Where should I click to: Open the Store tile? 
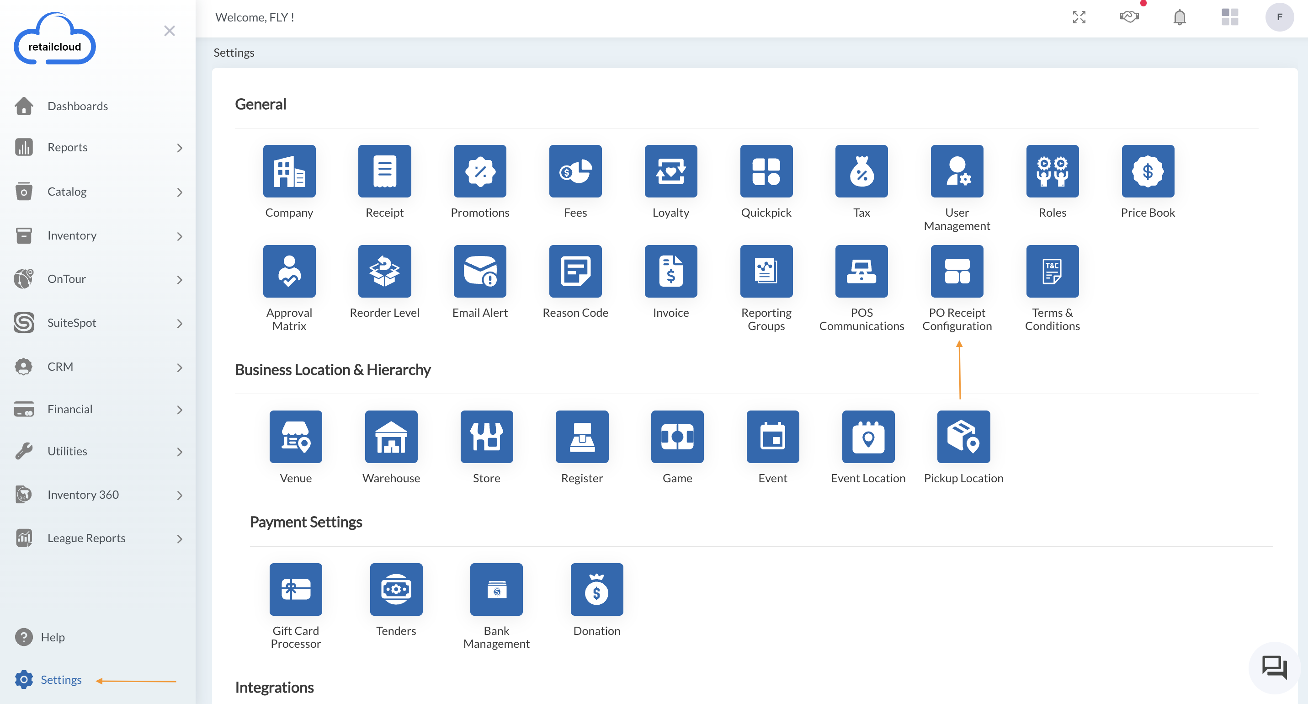point(486,437)
